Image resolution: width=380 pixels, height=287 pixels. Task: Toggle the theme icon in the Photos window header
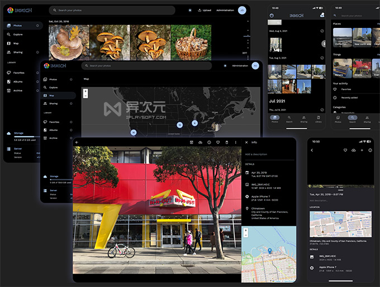(190, 10)
